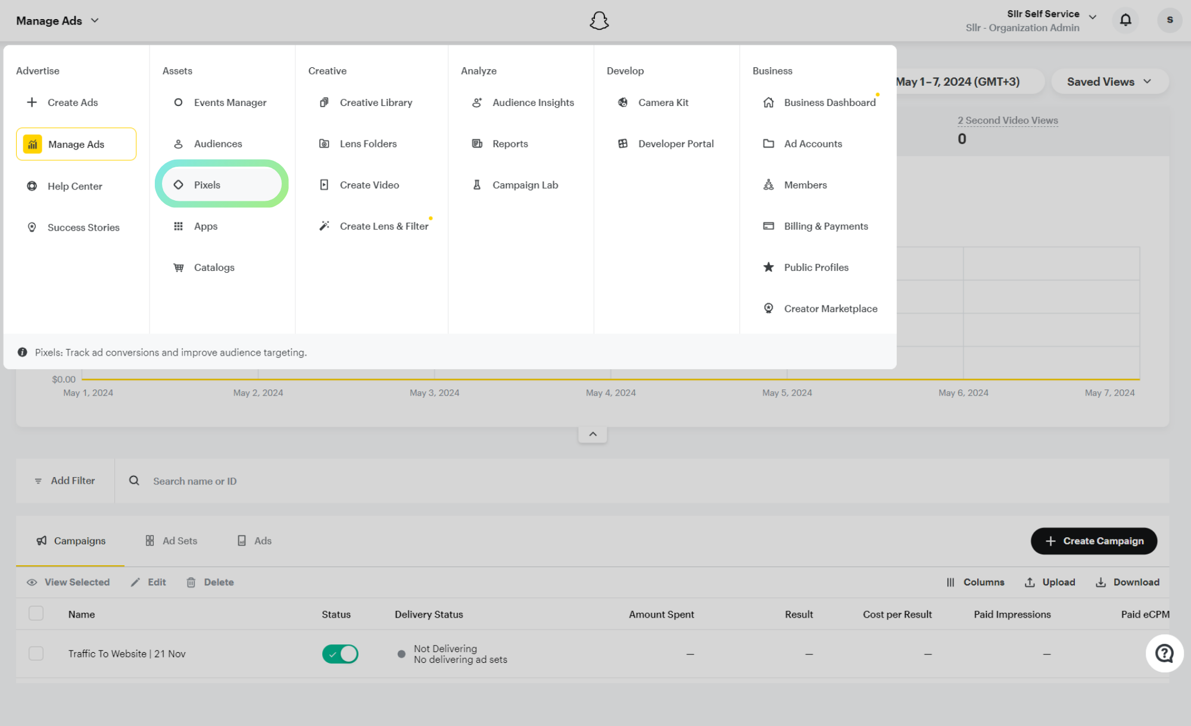The image size is (1191, 726).
Task: Click the Snapchat ghost logo
Action: pyautogui.click(x=598, y=21)
